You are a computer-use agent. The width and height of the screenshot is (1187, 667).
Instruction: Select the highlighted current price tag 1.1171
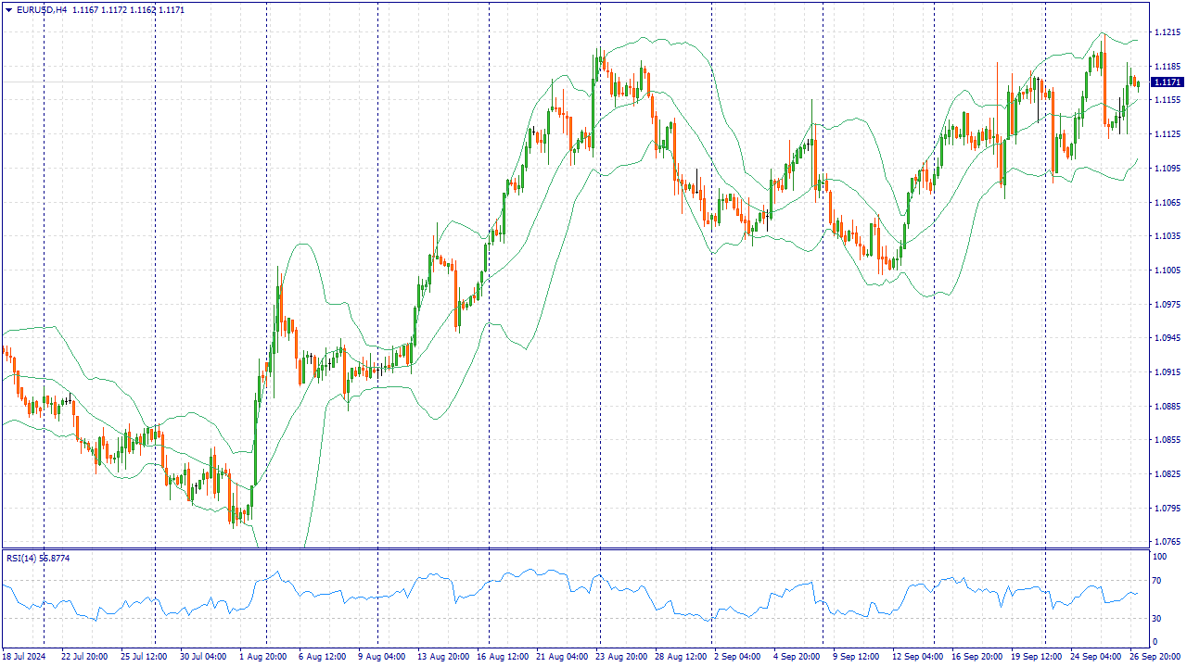tap(1166, 82)
